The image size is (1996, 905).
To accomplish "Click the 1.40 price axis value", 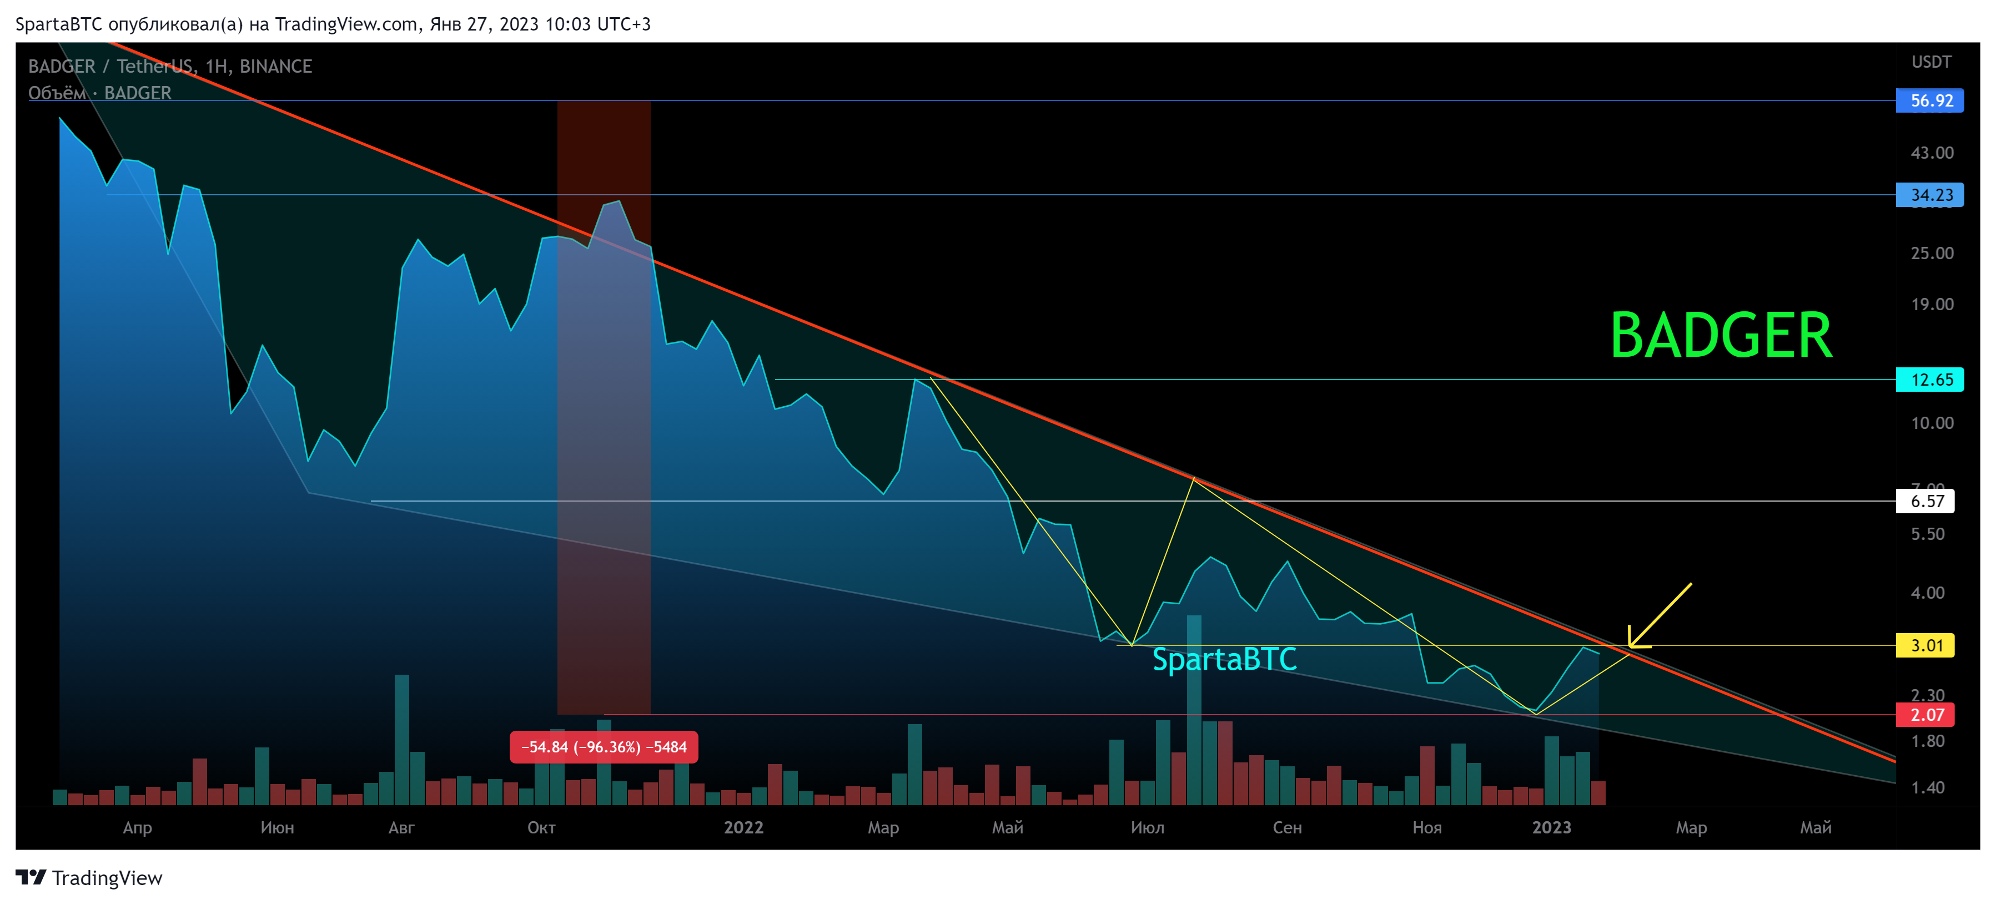I will click(1927, 788).
